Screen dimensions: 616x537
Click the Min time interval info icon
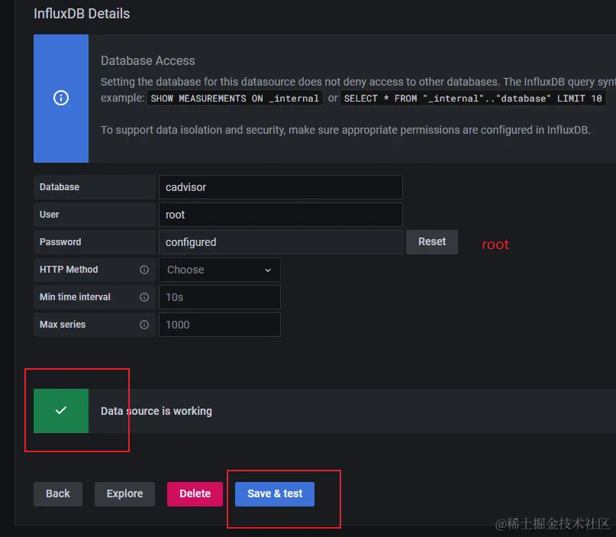(x=144, y=297)
